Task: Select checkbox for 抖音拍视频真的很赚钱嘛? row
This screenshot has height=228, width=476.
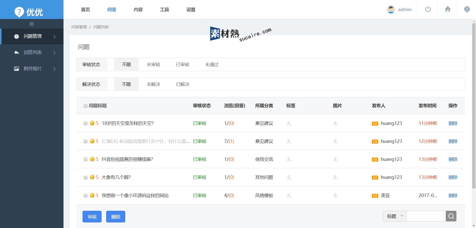Action: click(86, 159)
